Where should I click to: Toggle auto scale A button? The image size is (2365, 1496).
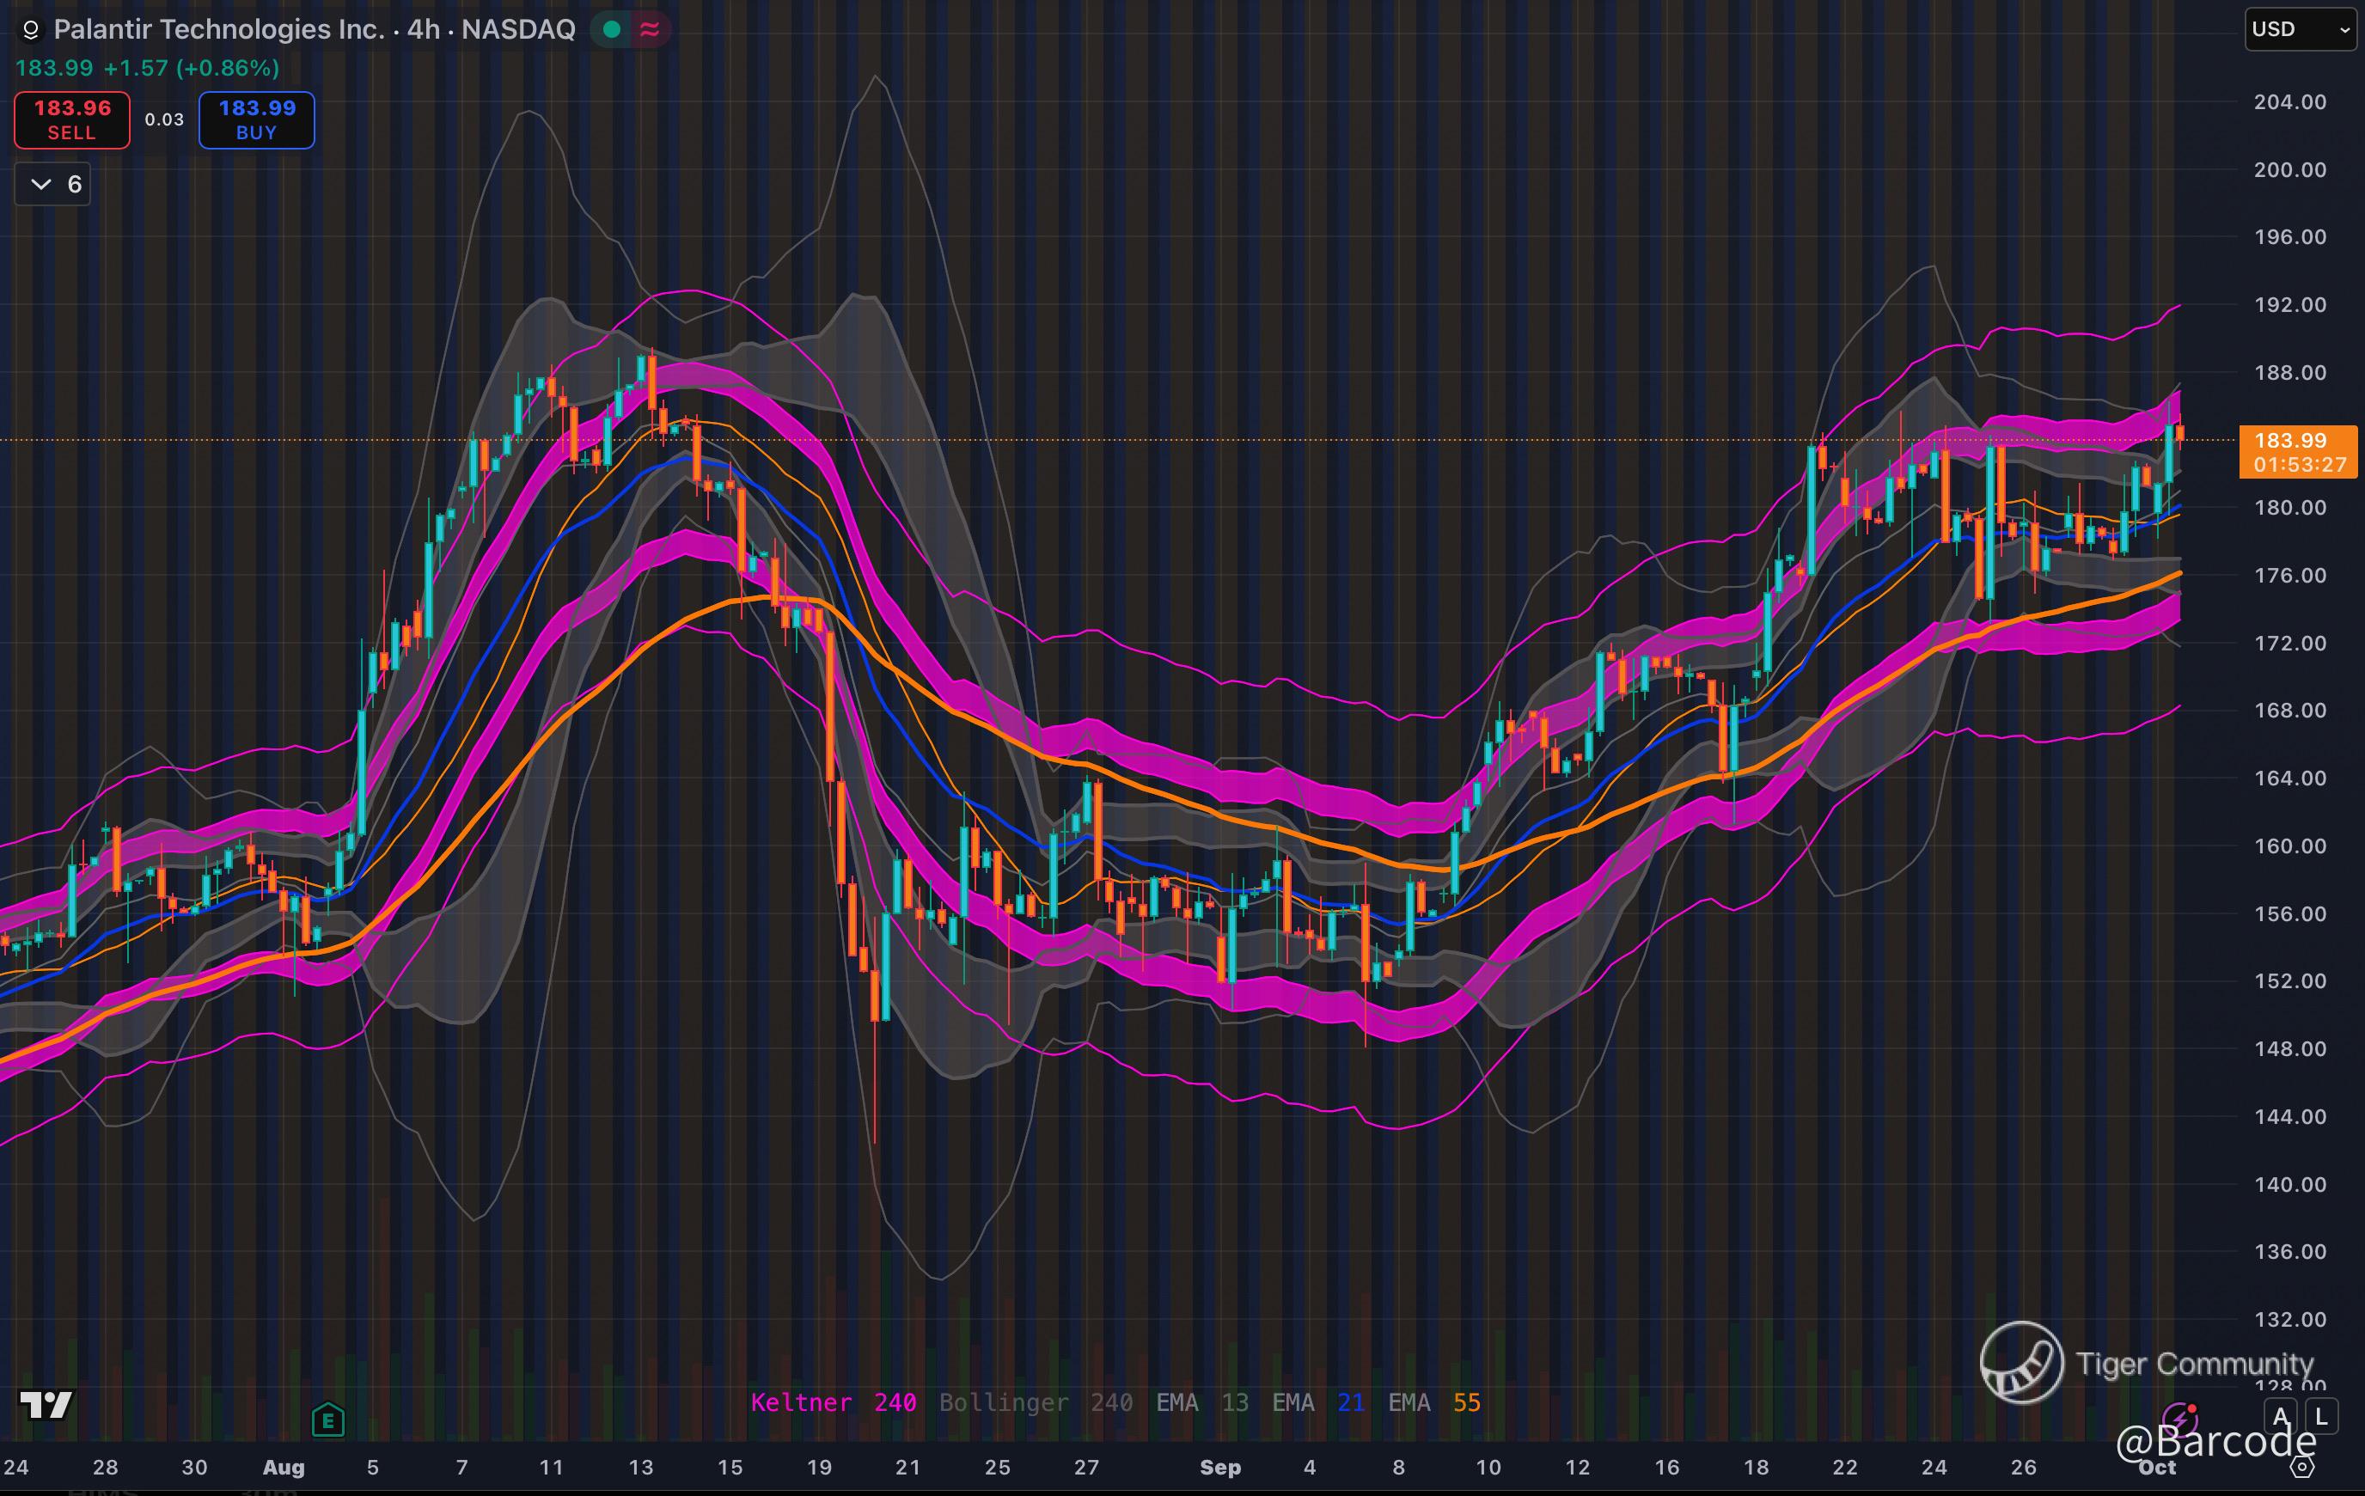pyautogui.click(x=2281, y=1418)
